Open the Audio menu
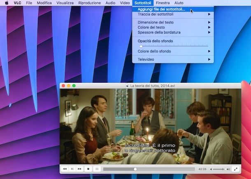Image resolution: width=251 pixels, height=179 pixels. pos(110,3)
